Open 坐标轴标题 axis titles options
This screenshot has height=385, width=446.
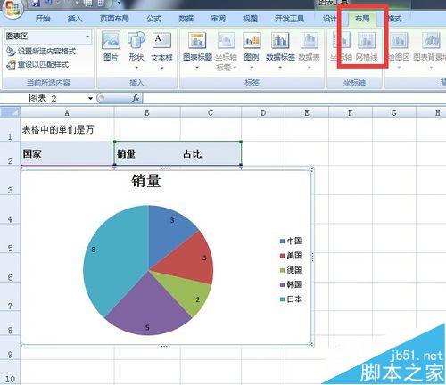pos(226,51)
